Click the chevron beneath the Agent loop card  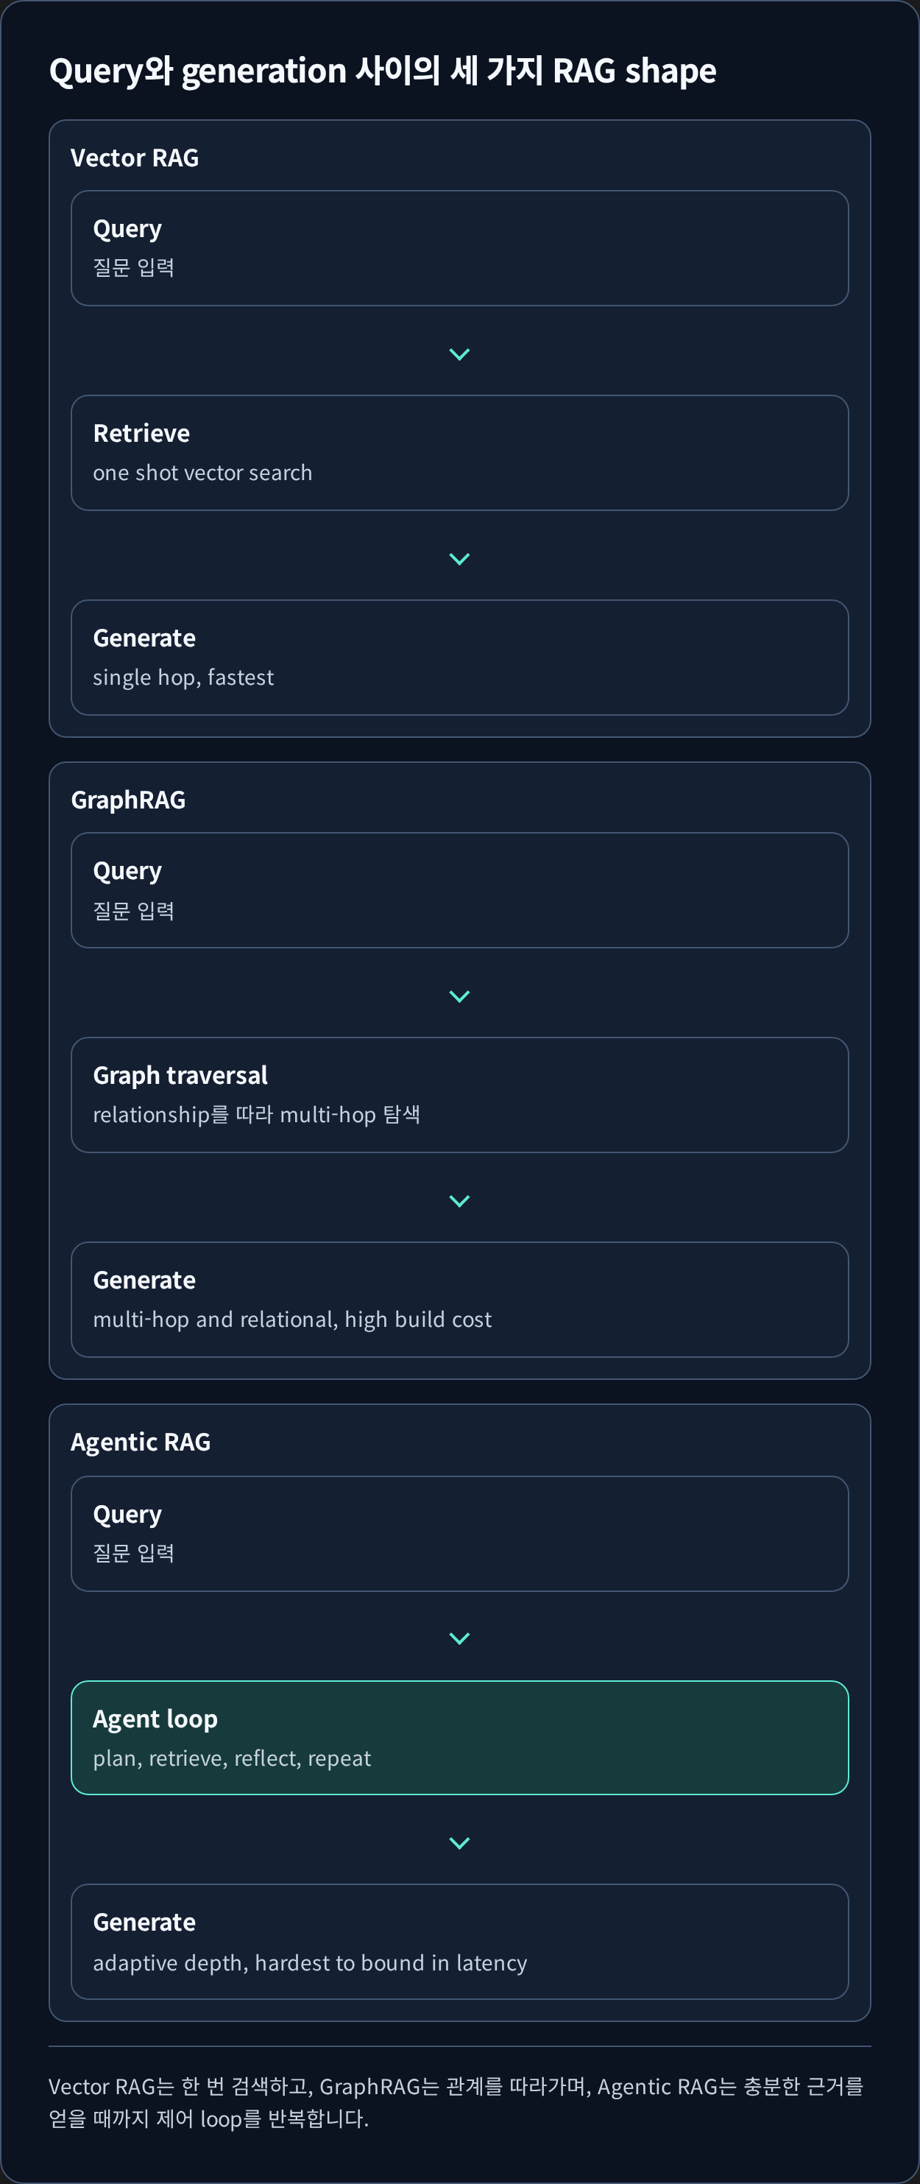[x=459, y=1843]
